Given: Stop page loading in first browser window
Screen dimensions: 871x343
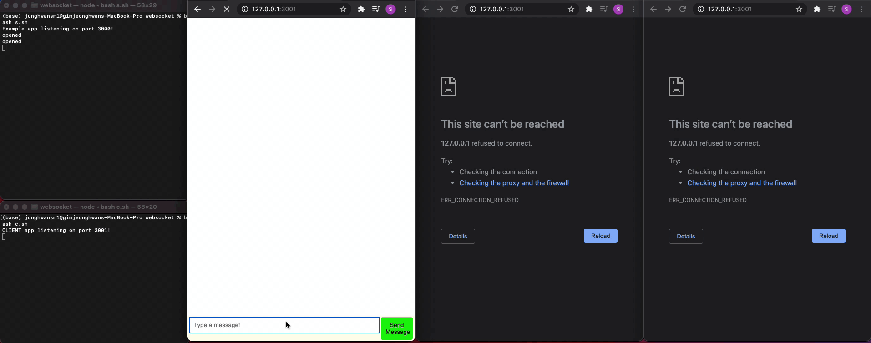Looking at the screenshot, I should coord(227,9).
